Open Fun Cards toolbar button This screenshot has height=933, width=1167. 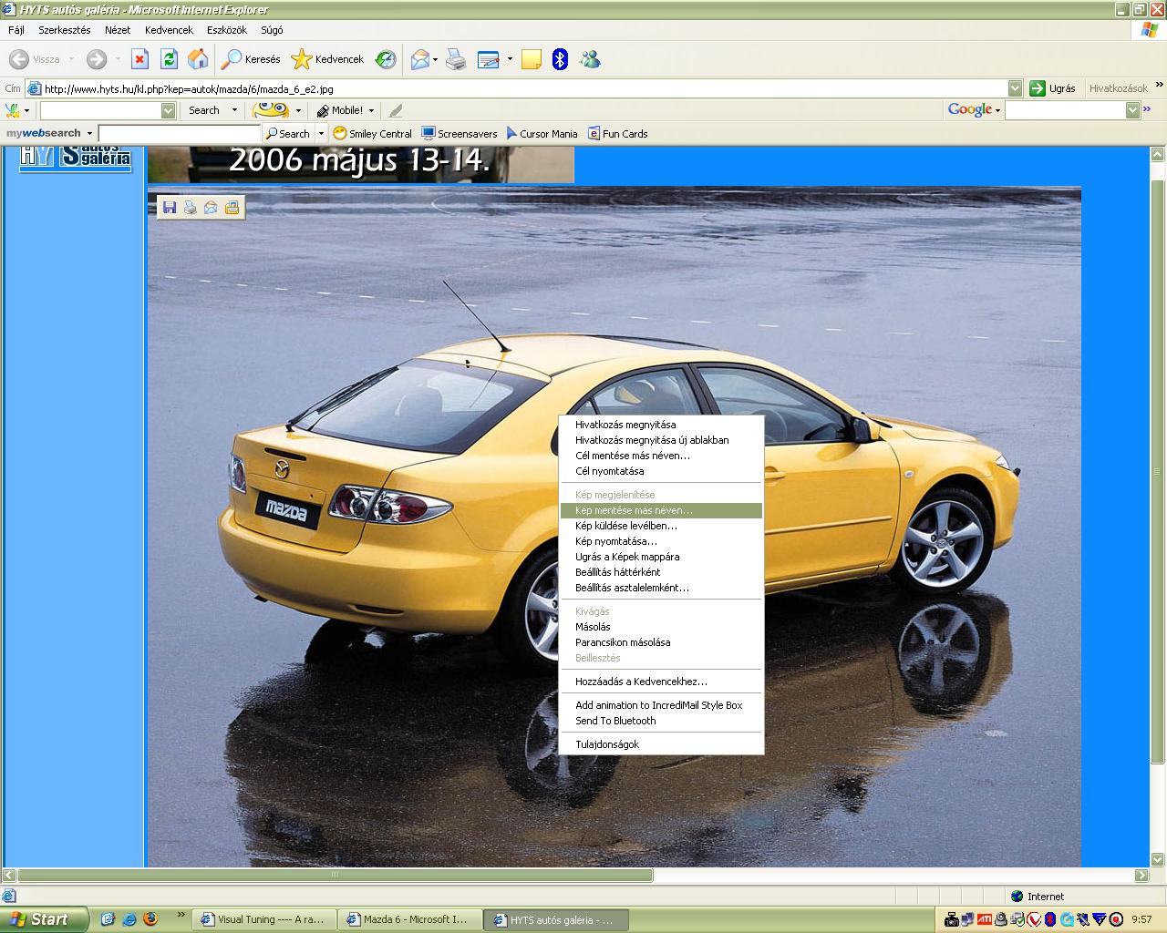(617, 133)
